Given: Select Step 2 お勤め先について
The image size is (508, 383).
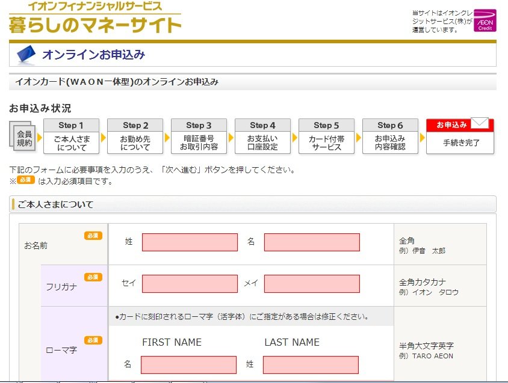Looking at the screenshot, I should pyautogui.click(x=135, y=136).
